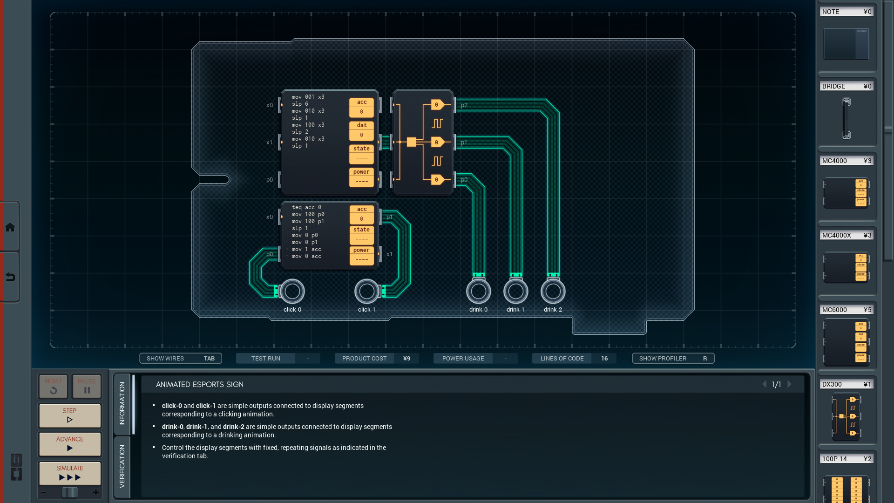Click code line 'slp 6'
The image size is (894, 503).
tap(300, 104)
